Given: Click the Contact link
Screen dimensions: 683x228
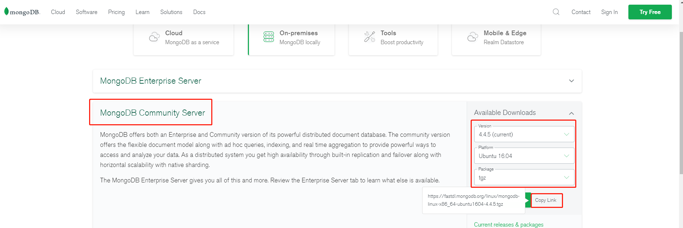Looking at the screenshot, I should tap(581, 12).
